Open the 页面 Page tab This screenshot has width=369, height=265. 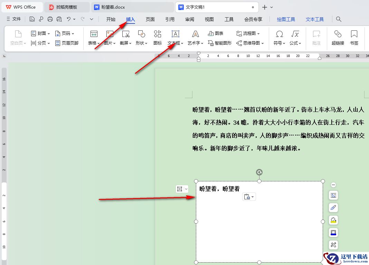coord(150,19)
